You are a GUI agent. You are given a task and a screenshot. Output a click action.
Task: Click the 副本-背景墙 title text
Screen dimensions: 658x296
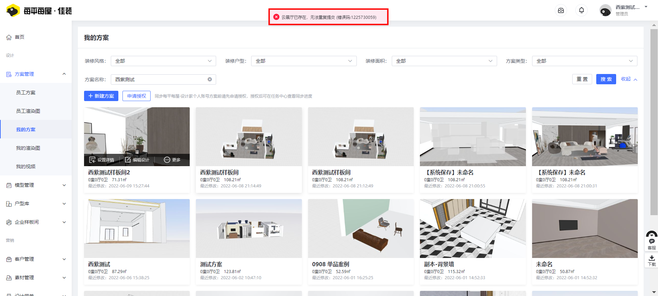439,264
